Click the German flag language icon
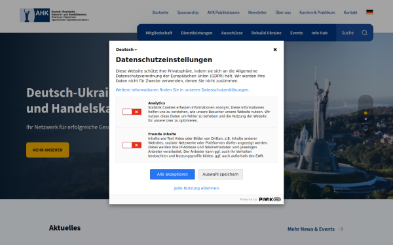 point(369,12)
